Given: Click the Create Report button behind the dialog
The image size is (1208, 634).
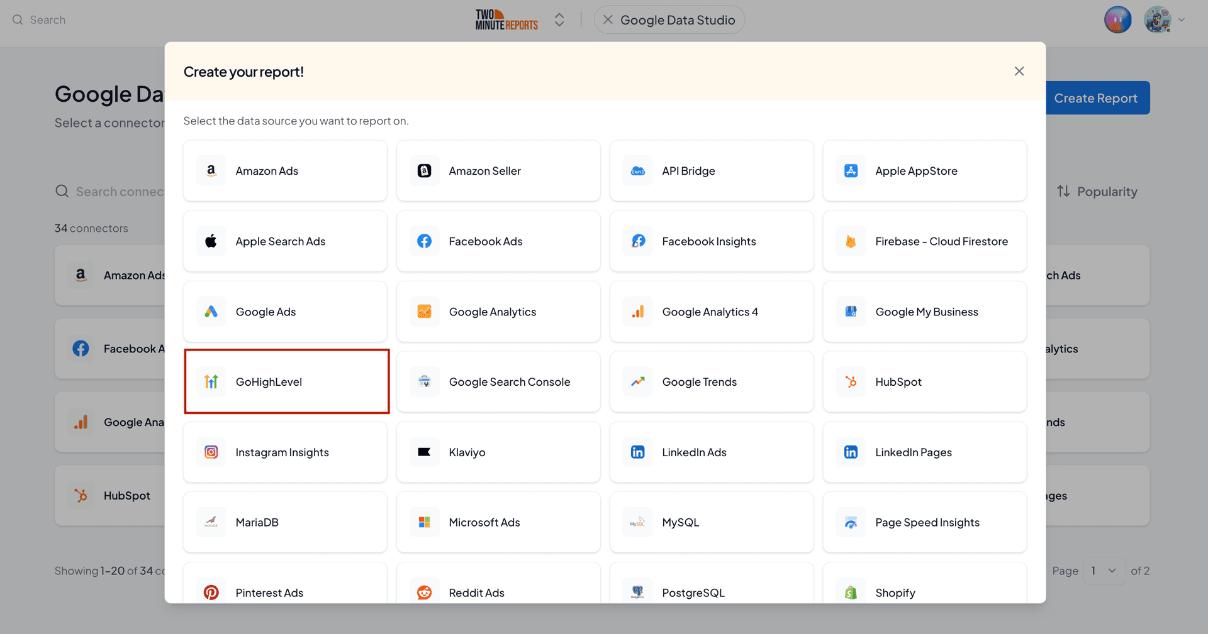Looking at the screenshot, I should [x=1098, y=98].
